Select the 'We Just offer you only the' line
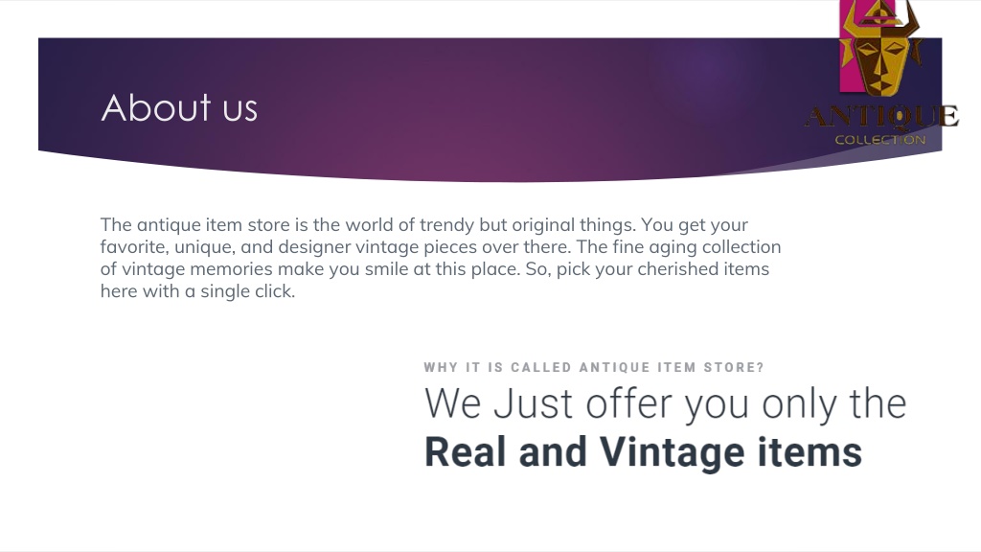This screenshot has width=981, height=552. tap(666, 403)
